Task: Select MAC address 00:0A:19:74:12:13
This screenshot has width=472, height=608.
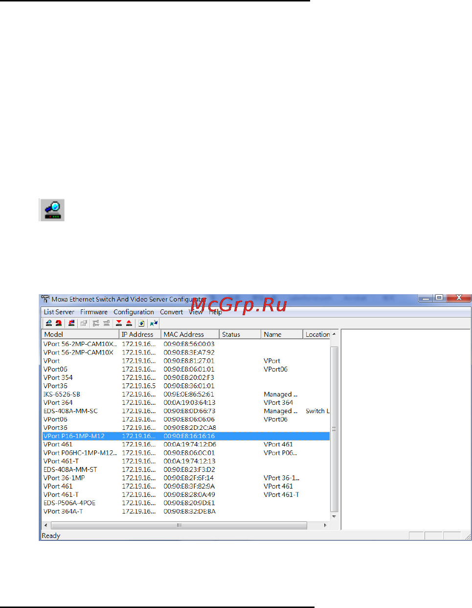Action: pos(189,461)
